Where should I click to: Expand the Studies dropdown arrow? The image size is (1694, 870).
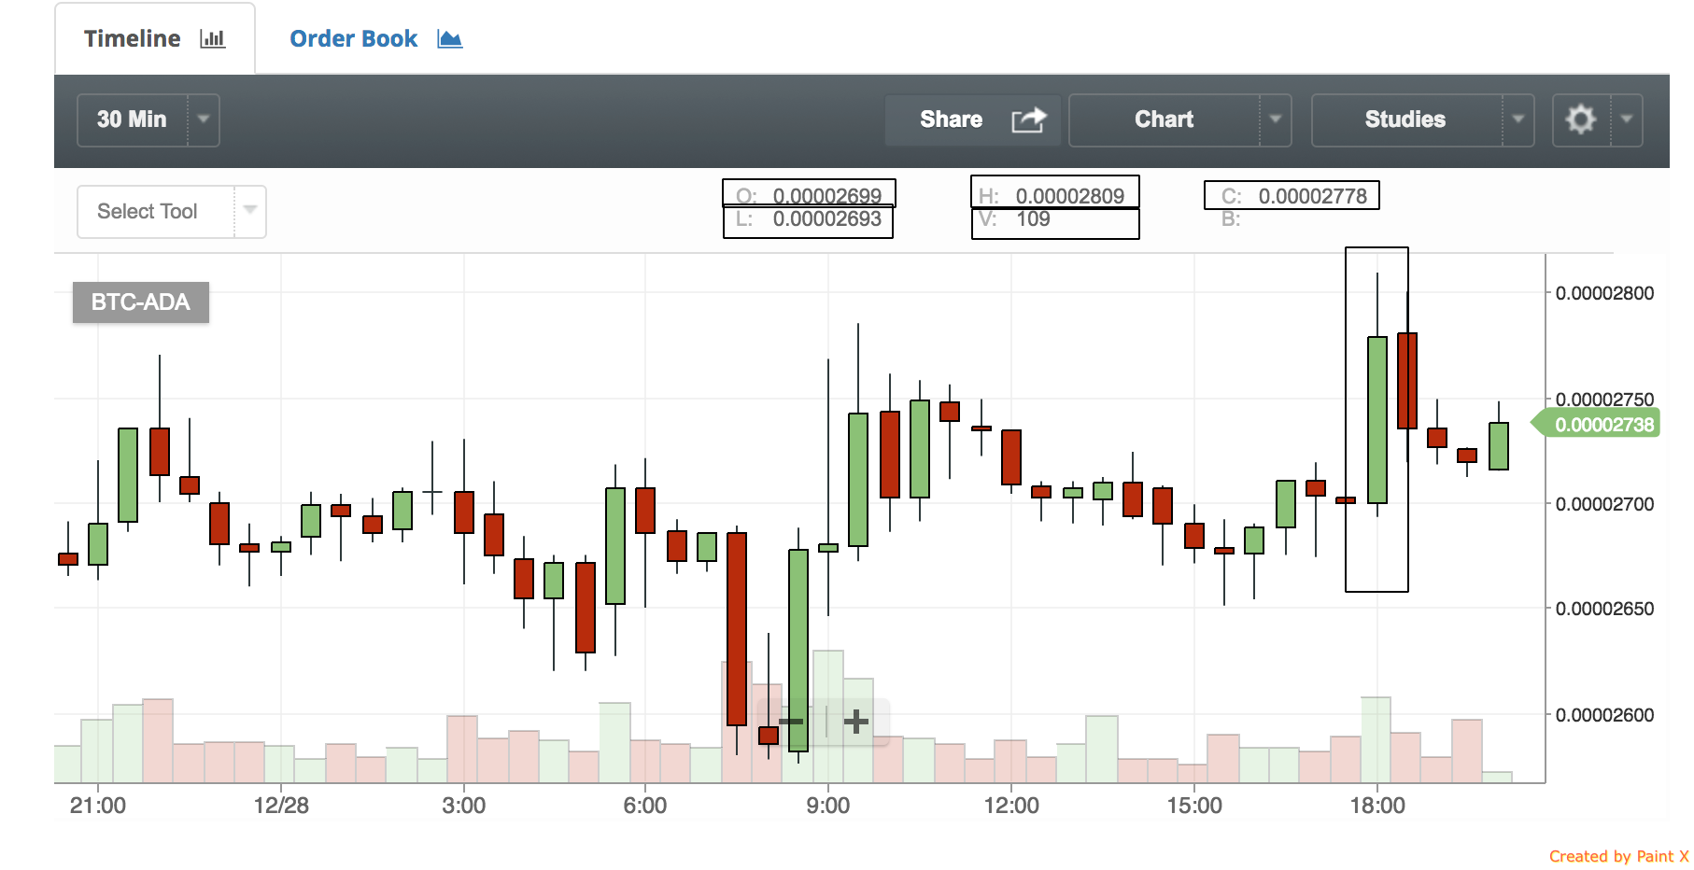tap(1518, 119)
